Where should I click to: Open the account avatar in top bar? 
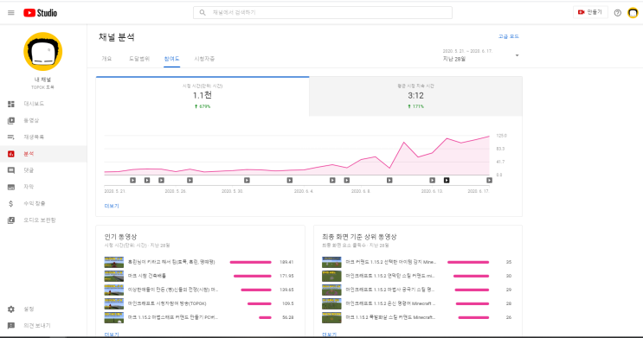(633, 13)
